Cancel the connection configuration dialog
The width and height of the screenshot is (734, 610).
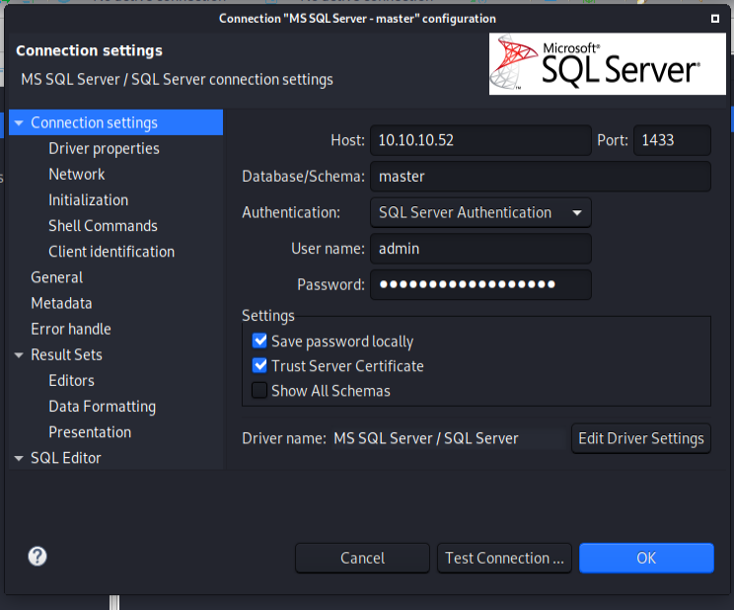coord(362,558)
